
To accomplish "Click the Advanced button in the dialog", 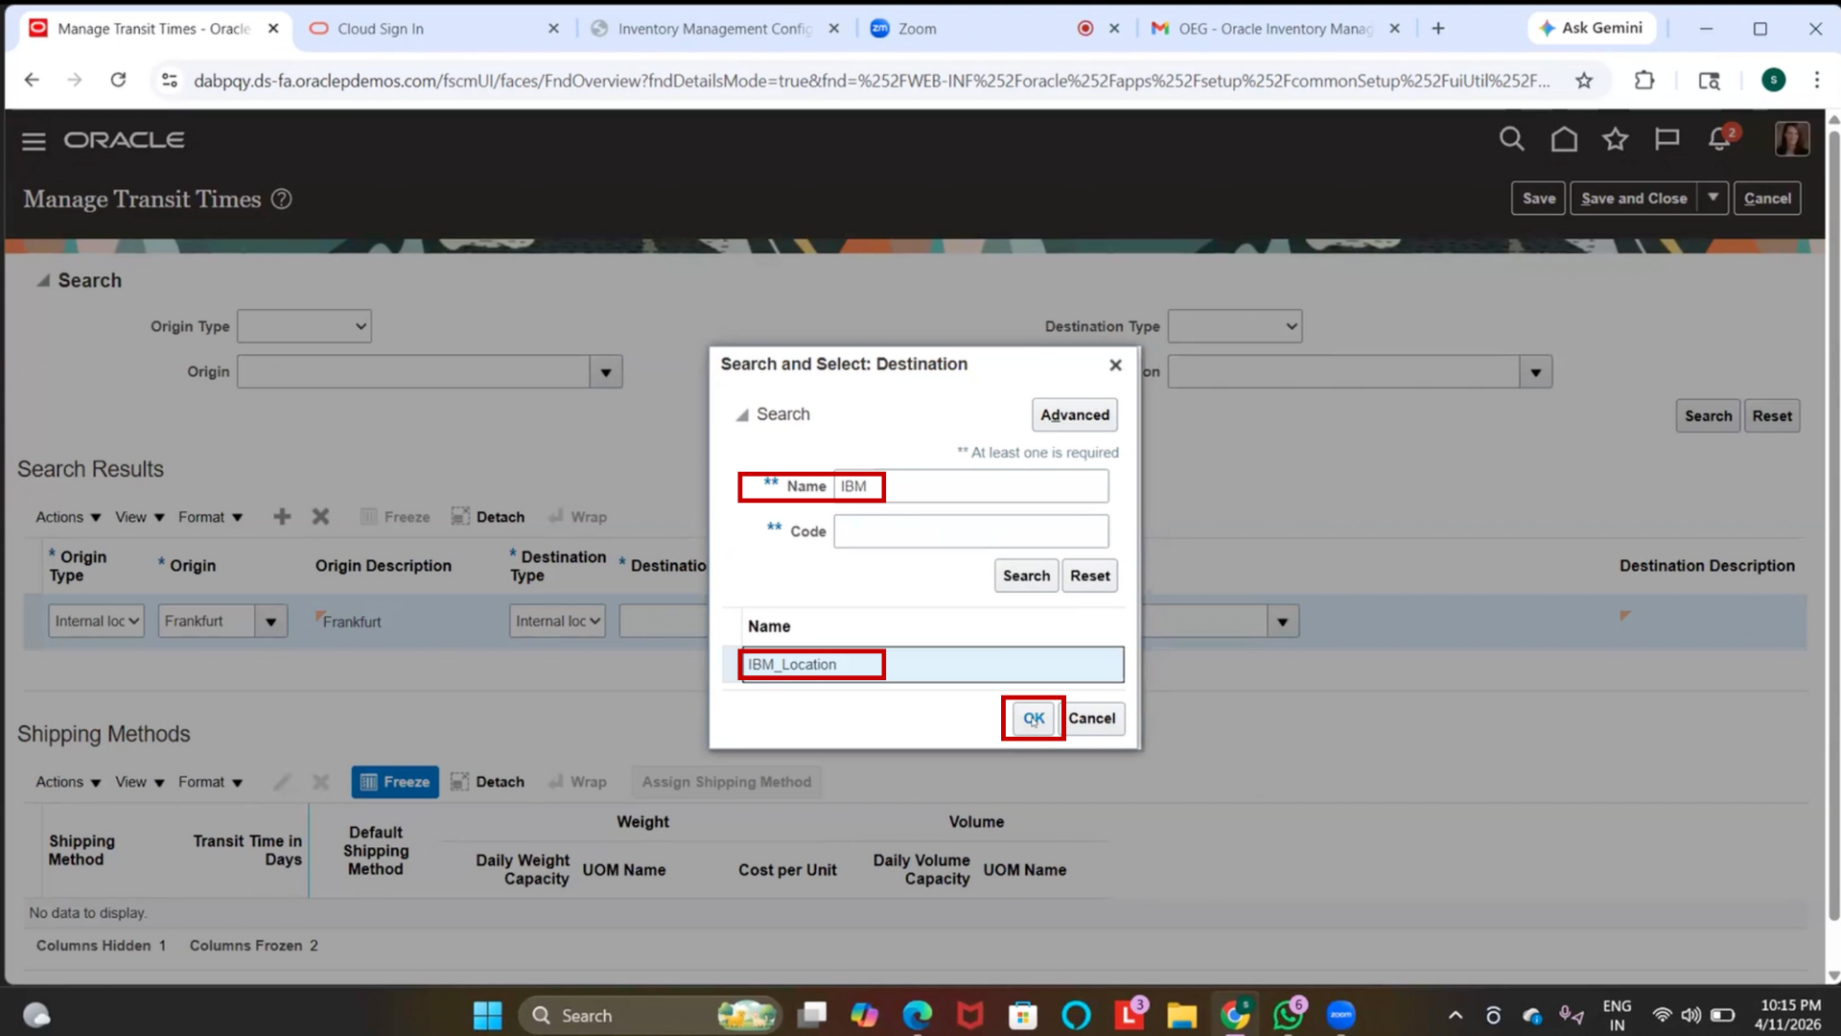I will pos(1075,415).
